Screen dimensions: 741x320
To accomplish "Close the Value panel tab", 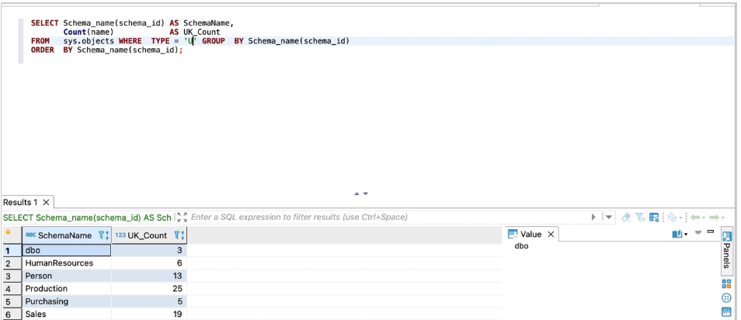I will pos(551,234).
